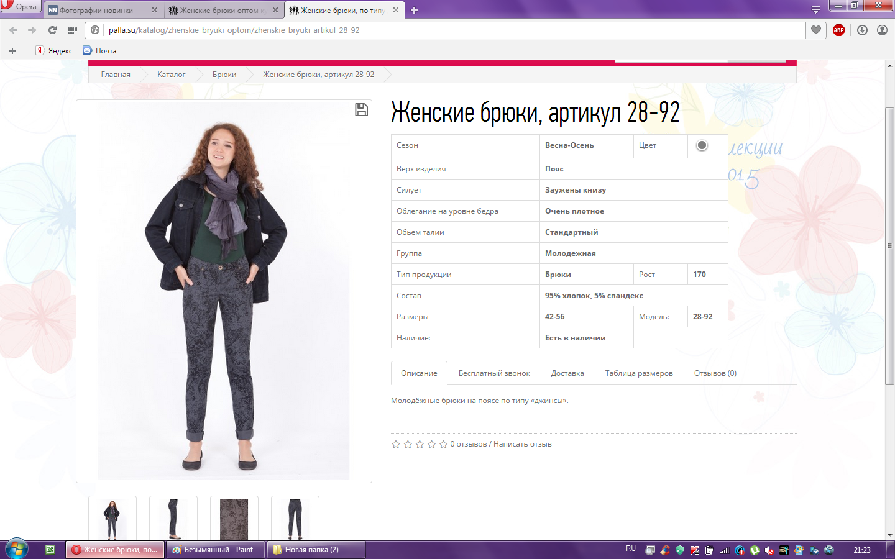The image size is (895, 559).
Task: Open the Яндекс bookmark
Action: click(x=54, y=51)
